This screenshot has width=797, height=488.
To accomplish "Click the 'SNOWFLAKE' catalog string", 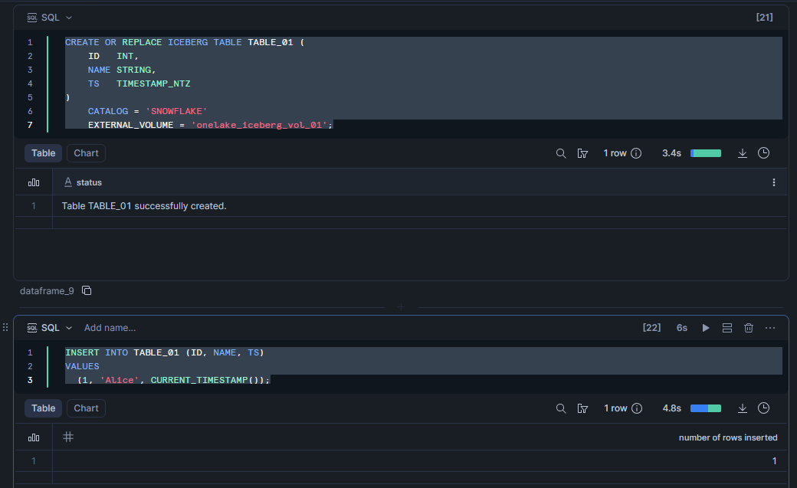I will tap(176, 111).
